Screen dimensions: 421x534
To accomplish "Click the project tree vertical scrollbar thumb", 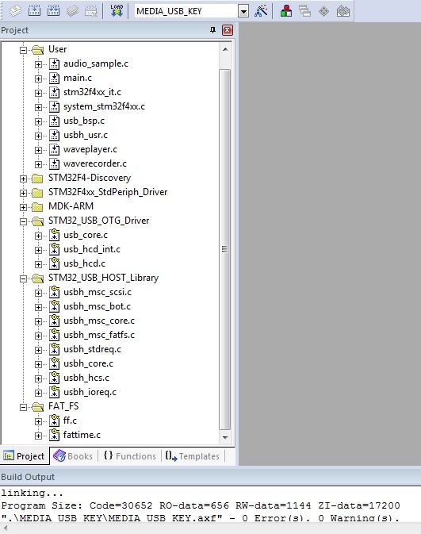I will point(225,249).
